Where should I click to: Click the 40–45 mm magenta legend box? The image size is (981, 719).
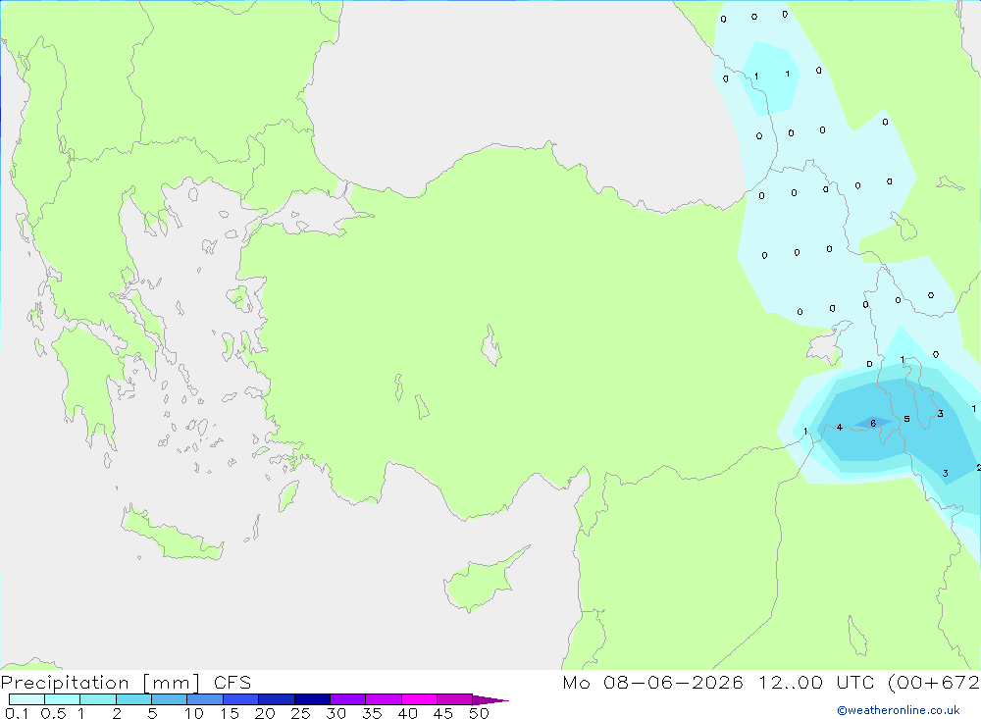[x=419, y=699]
